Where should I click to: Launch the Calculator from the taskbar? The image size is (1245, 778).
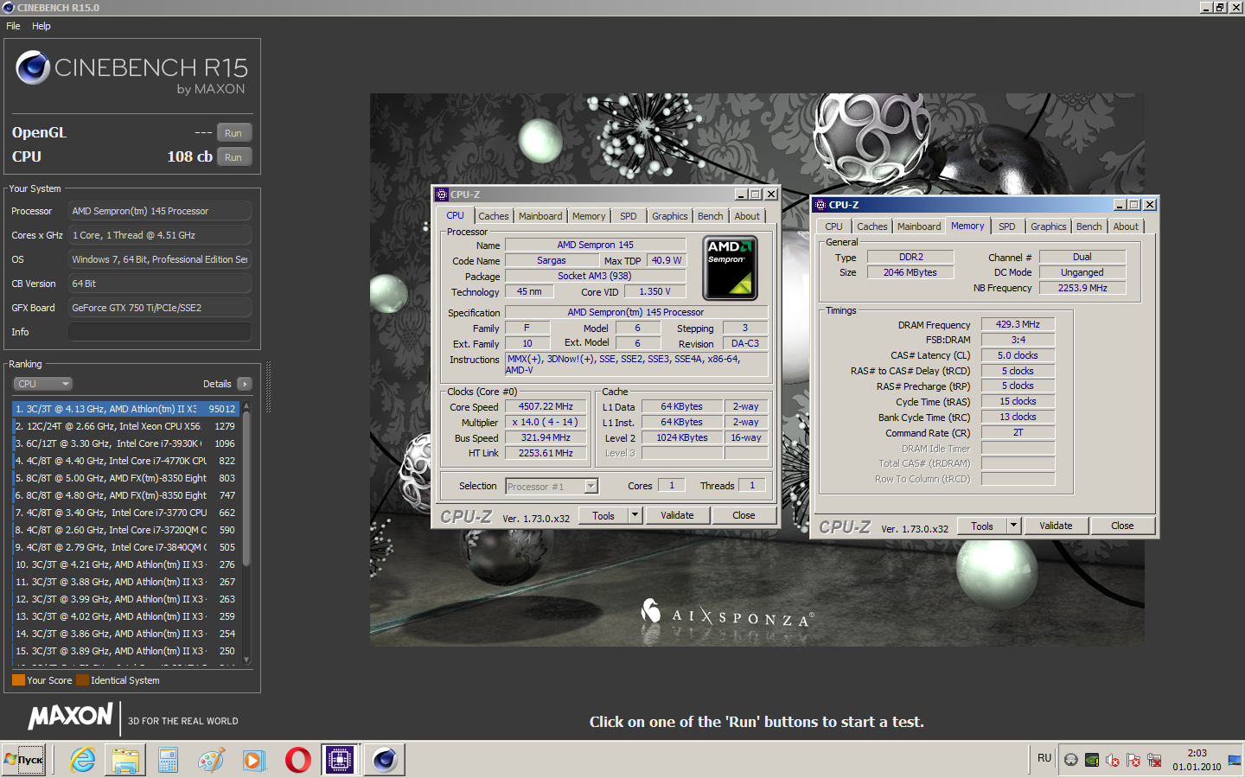[x=168, y=760]
